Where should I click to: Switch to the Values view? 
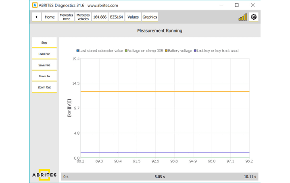(133, 17)
